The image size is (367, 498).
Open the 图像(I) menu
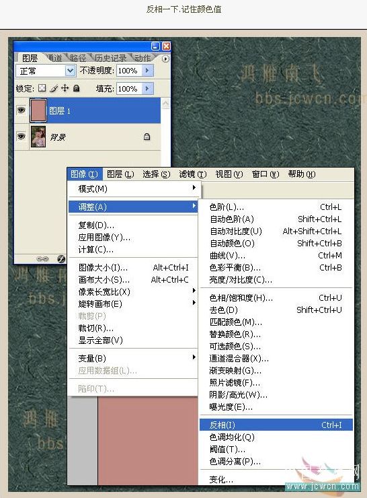click(85, 174)
